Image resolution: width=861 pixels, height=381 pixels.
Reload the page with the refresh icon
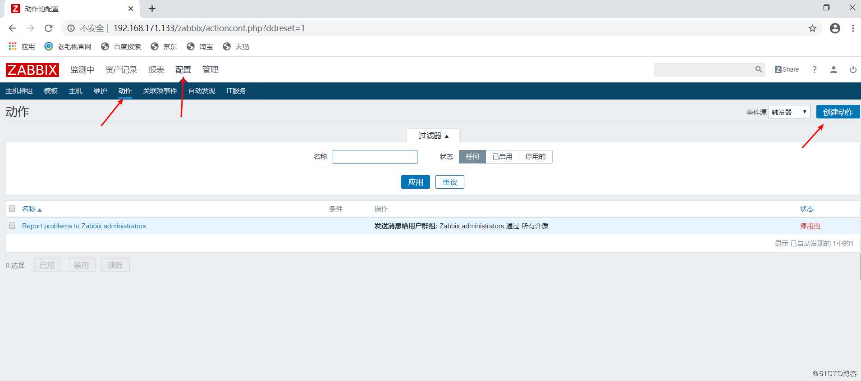(48, 28)
